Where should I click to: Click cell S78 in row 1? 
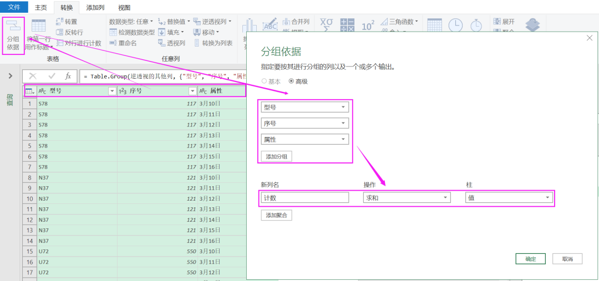[x=77, y=103]
